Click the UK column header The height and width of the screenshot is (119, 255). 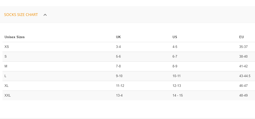118,37
